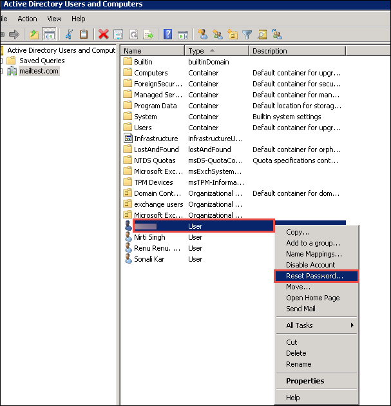This screenshot has height=406, width=391.
Task: Open the Action menu
Action: click(27, 19)
